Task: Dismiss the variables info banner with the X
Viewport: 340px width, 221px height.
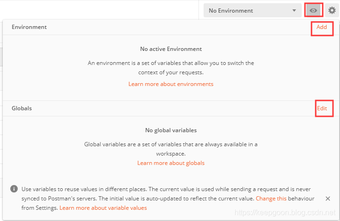Action: click(x=328, y=199)
